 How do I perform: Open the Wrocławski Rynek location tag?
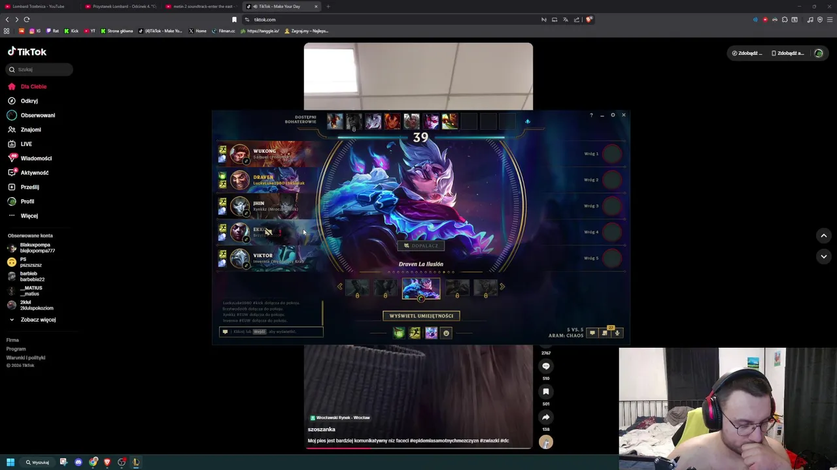[x=340, y=418]
